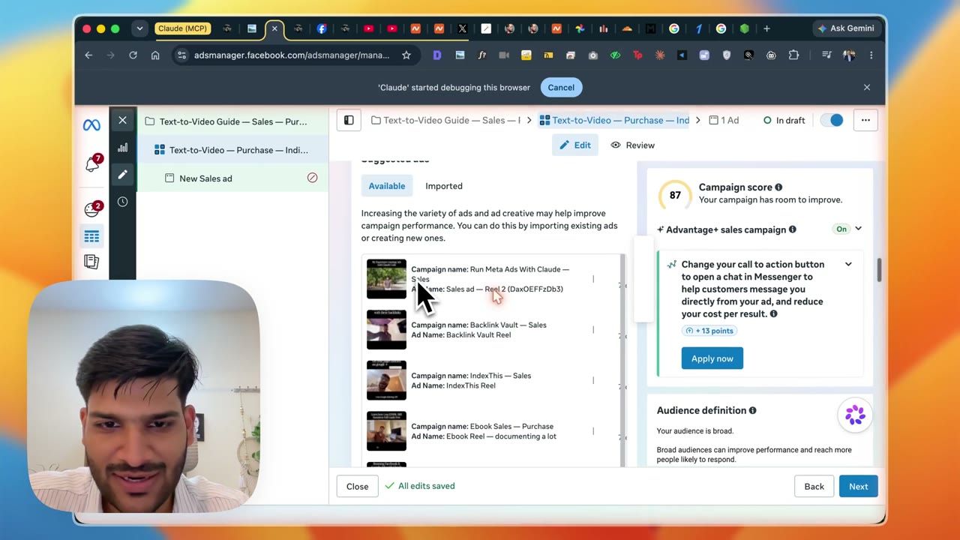Bookmark this page with the star icon

pos(406,55)
